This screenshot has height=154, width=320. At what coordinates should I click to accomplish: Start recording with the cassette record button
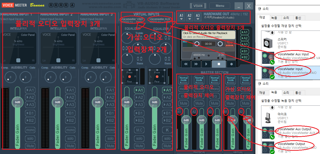[231, 64]
